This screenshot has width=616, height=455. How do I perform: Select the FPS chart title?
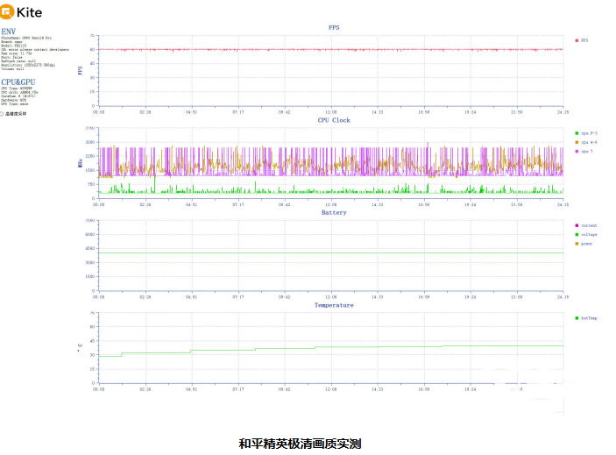click(334, 27)
